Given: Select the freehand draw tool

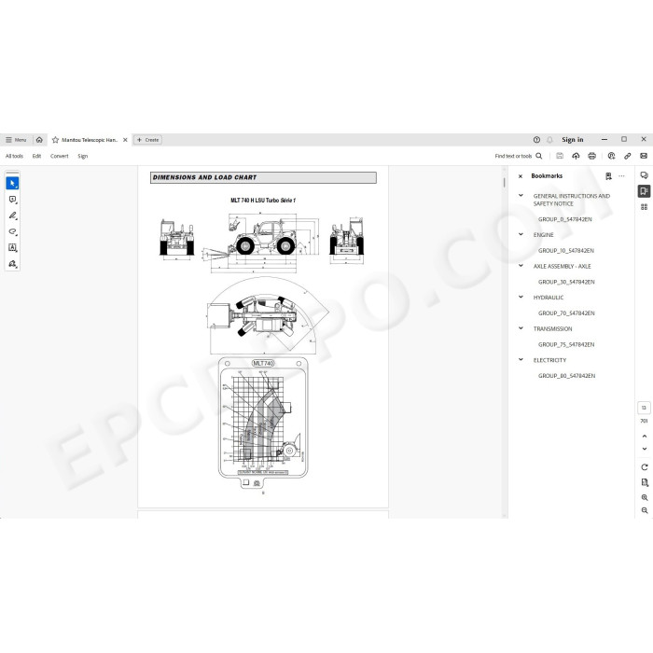Looking at the screenshot, I should tap(12, 231).
